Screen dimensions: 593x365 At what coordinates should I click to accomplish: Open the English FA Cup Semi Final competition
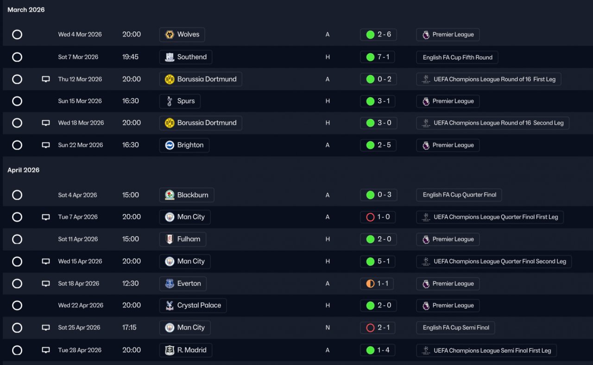[455, 327]
